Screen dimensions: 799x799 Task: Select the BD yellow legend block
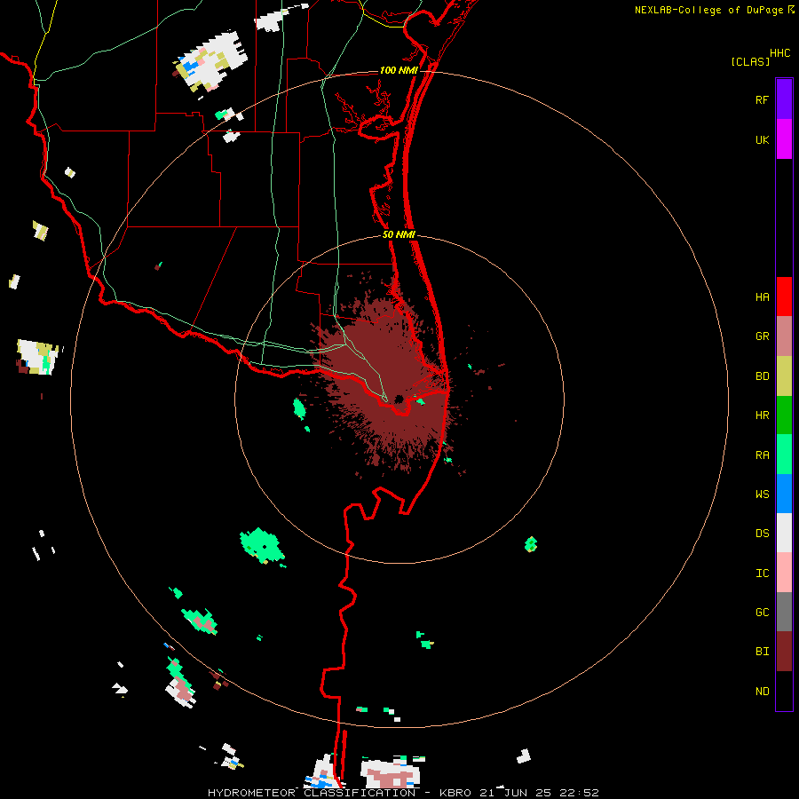tap(784, 376)
